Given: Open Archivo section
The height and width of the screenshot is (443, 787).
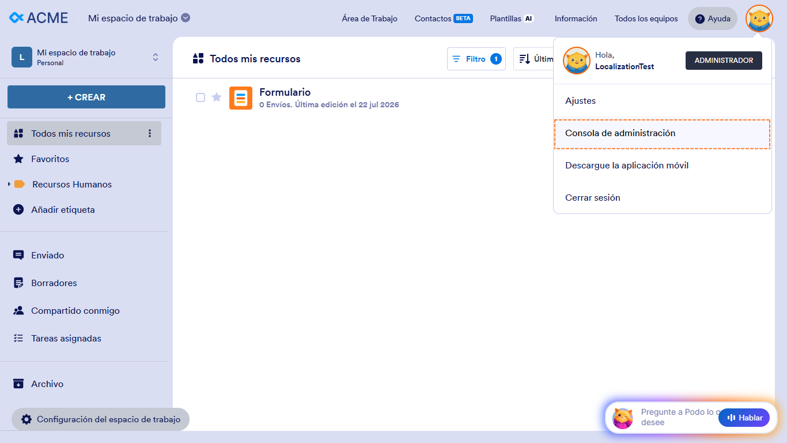Looking at the screenshot, I should click(x=47, y=384).
